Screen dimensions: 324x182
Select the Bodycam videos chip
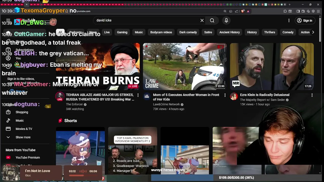click(x=161, y=32)
